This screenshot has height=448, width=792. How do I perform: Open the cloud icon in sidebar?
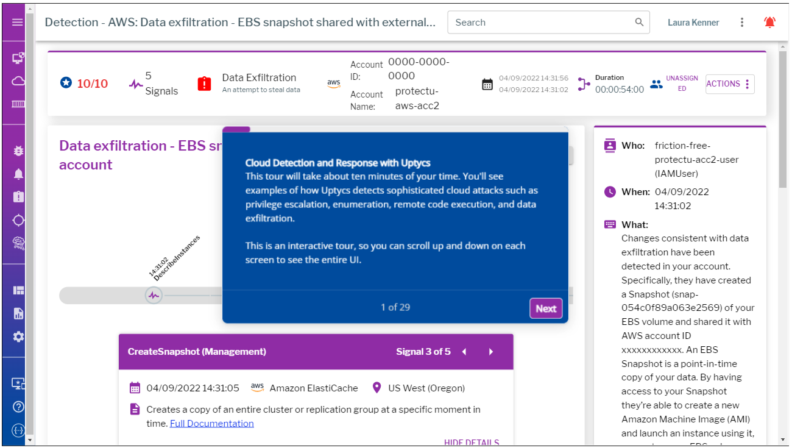point(18,81)
